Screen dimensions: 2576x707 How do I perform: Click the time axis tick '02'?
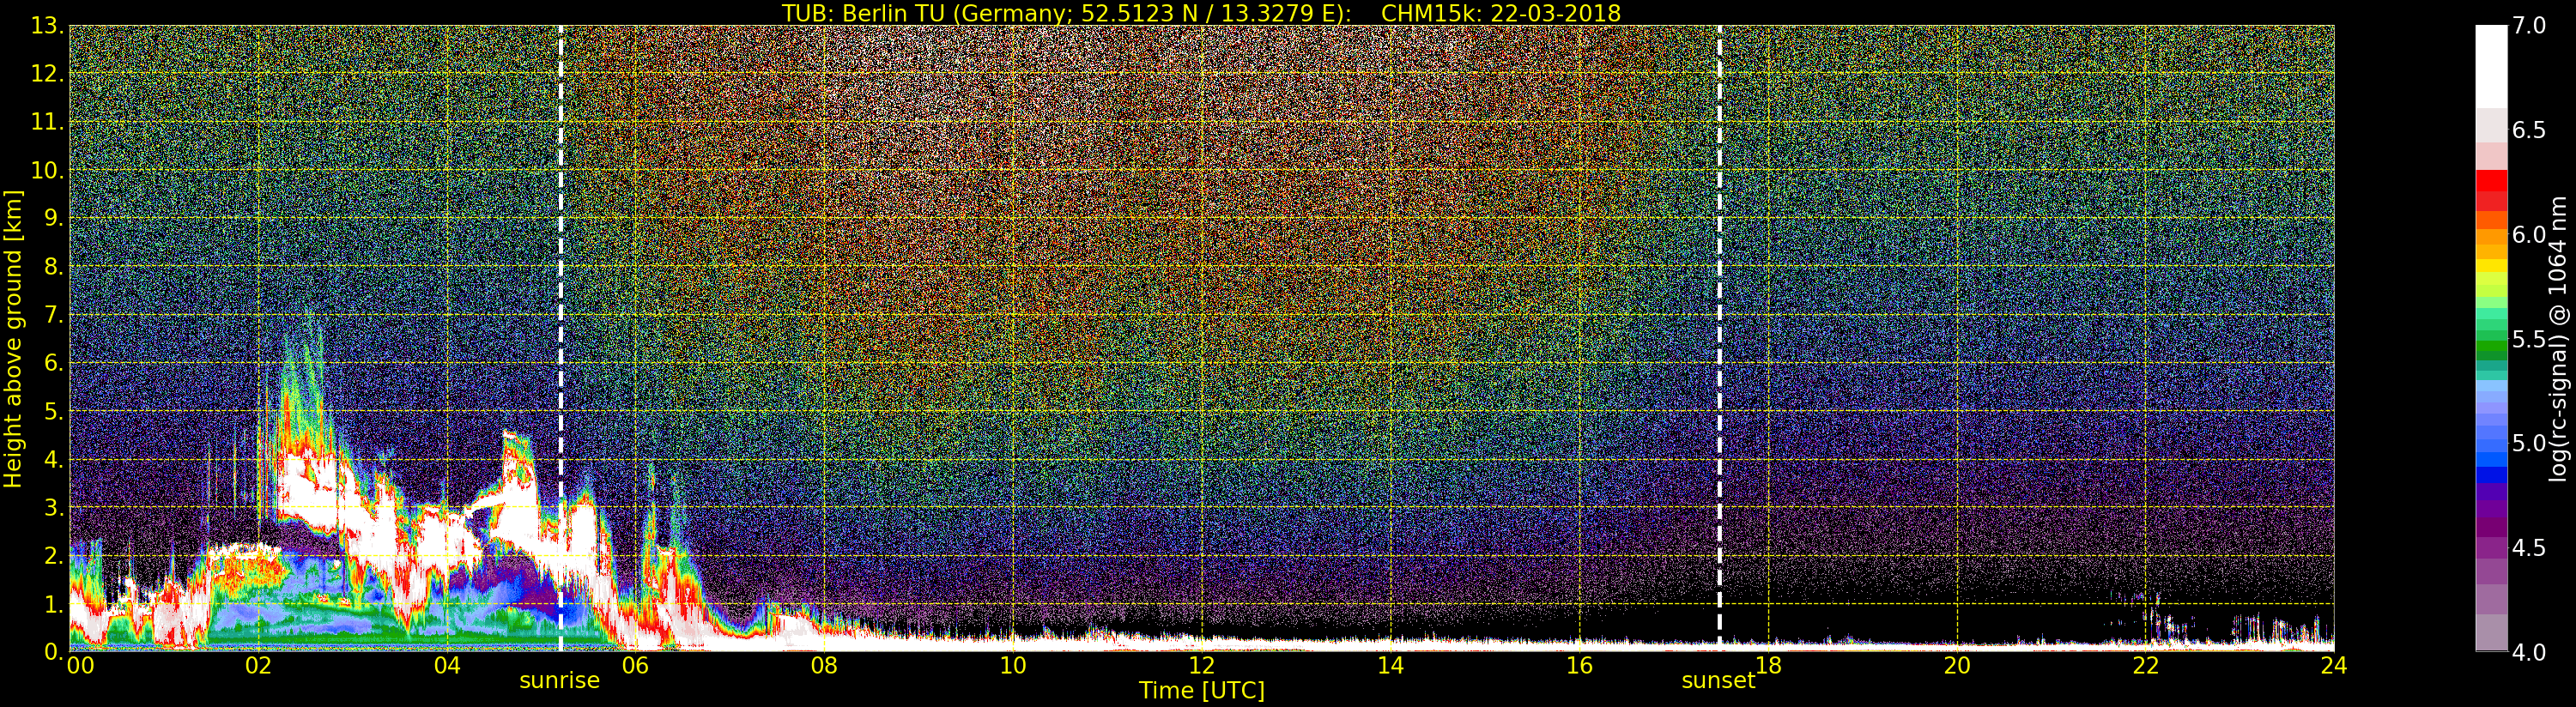tap(258, 666)
